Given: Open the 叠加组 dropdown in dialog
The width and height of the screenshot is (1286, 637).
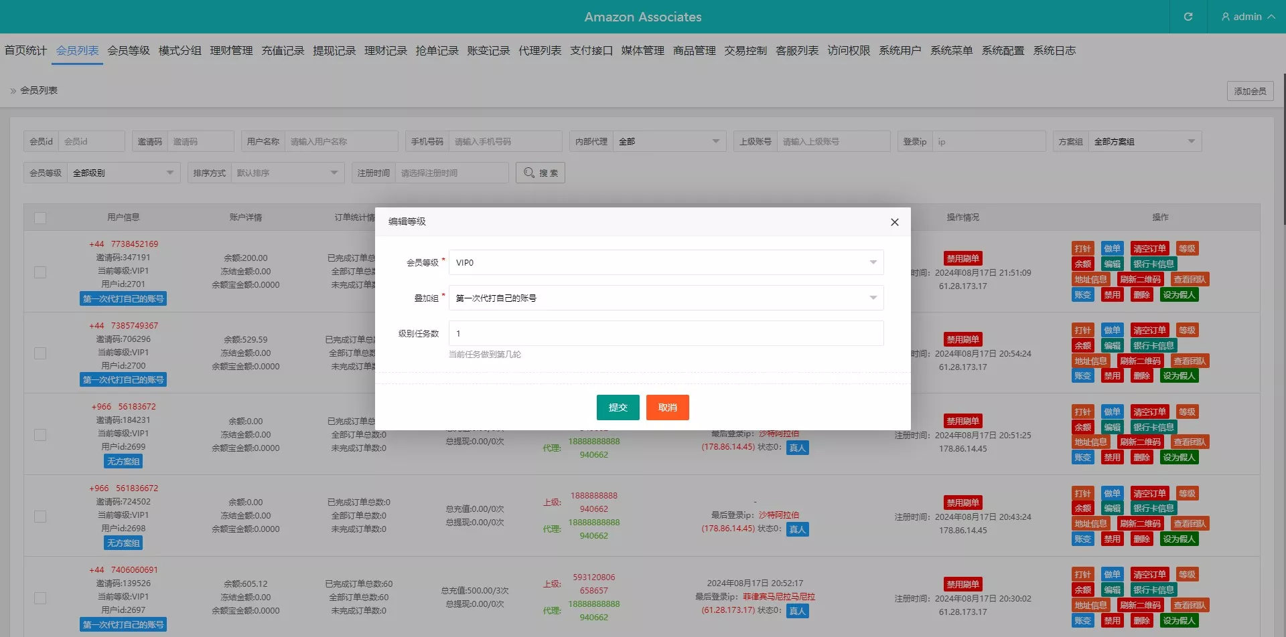Looking at the screenshot, I should tap(666, 298).
